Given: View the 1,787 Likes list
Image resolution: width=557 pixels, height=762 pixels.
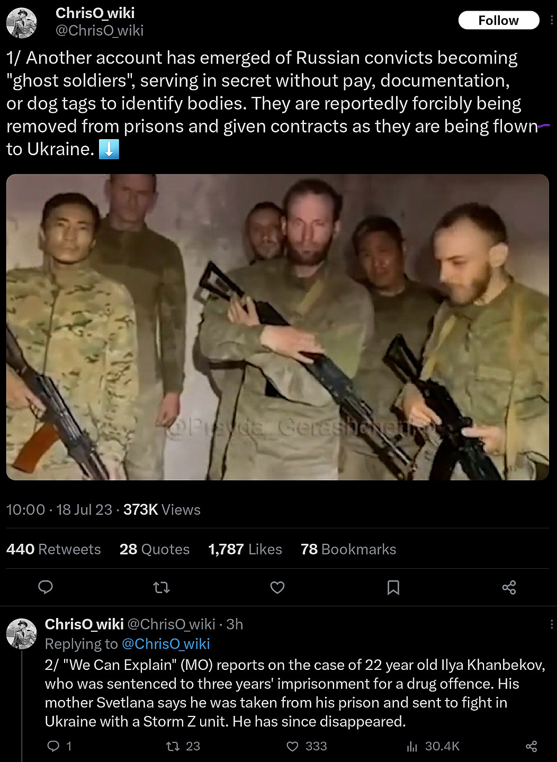Looking at the screenshot, I should 245,549.
